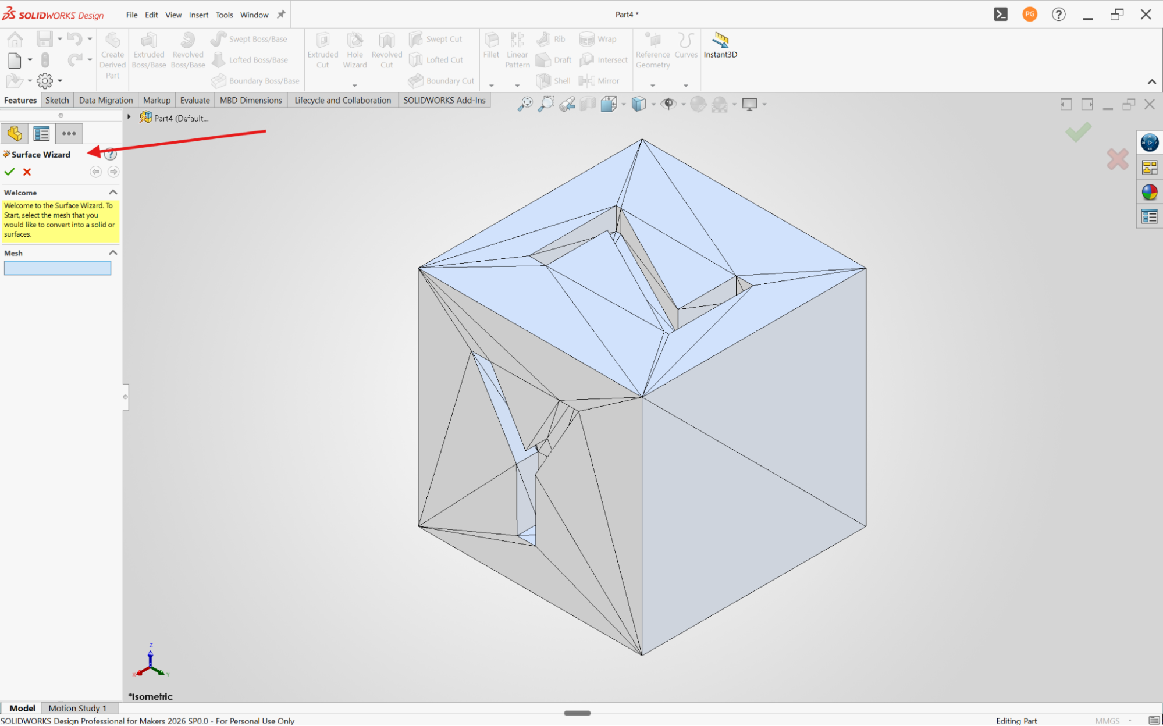Collapse the Welcome section
The height and width of the screenshot is (726, 1163).
[113, 192]
